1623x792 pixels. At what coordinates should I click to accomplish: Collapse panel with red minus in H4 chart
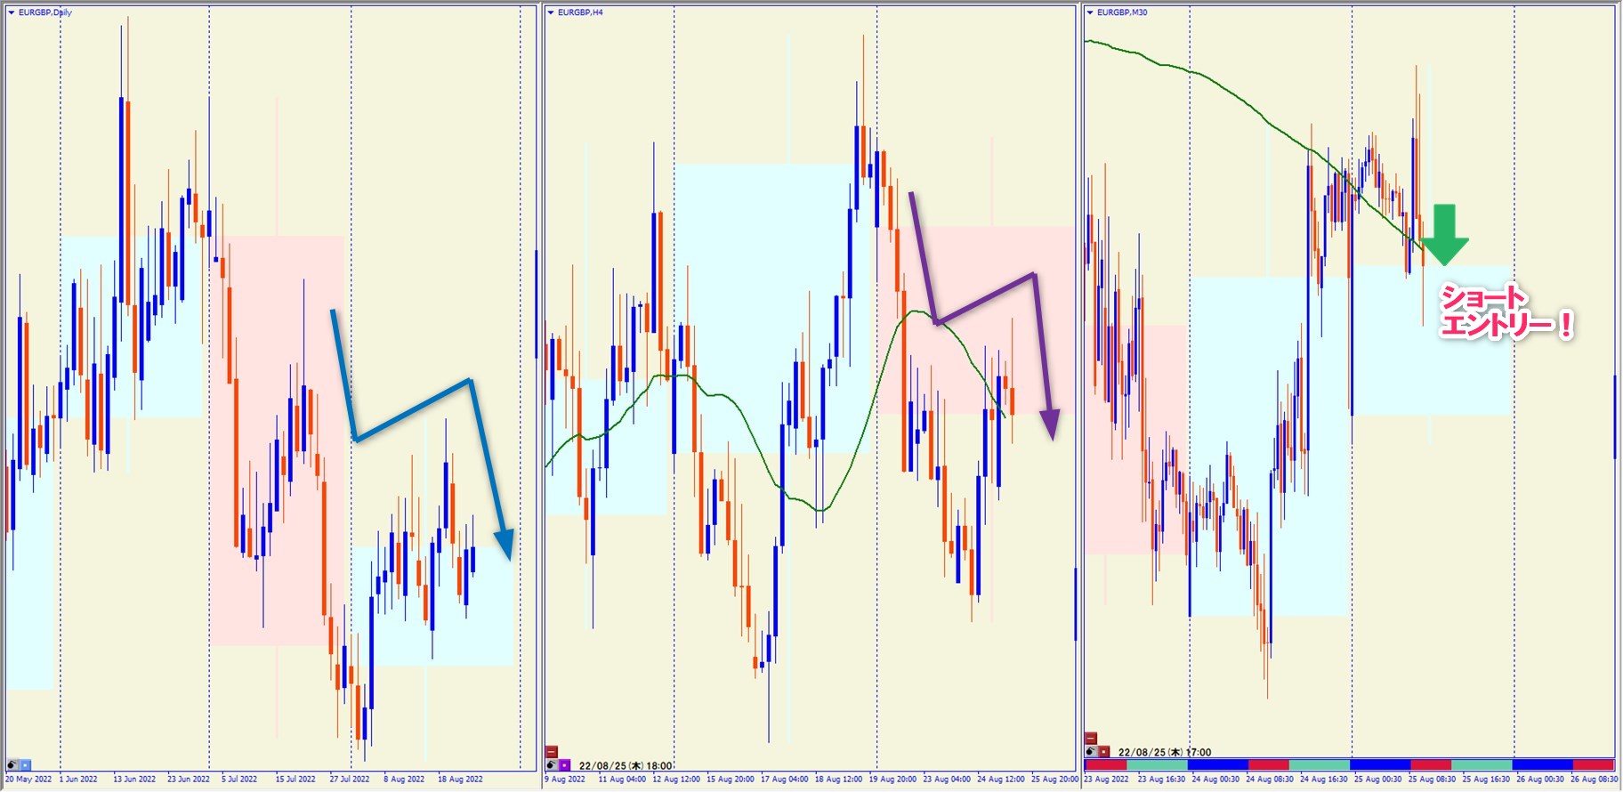coord(552,752)
